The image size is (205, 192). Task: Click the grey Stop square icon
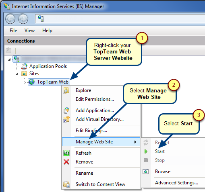tap(146, 160)
